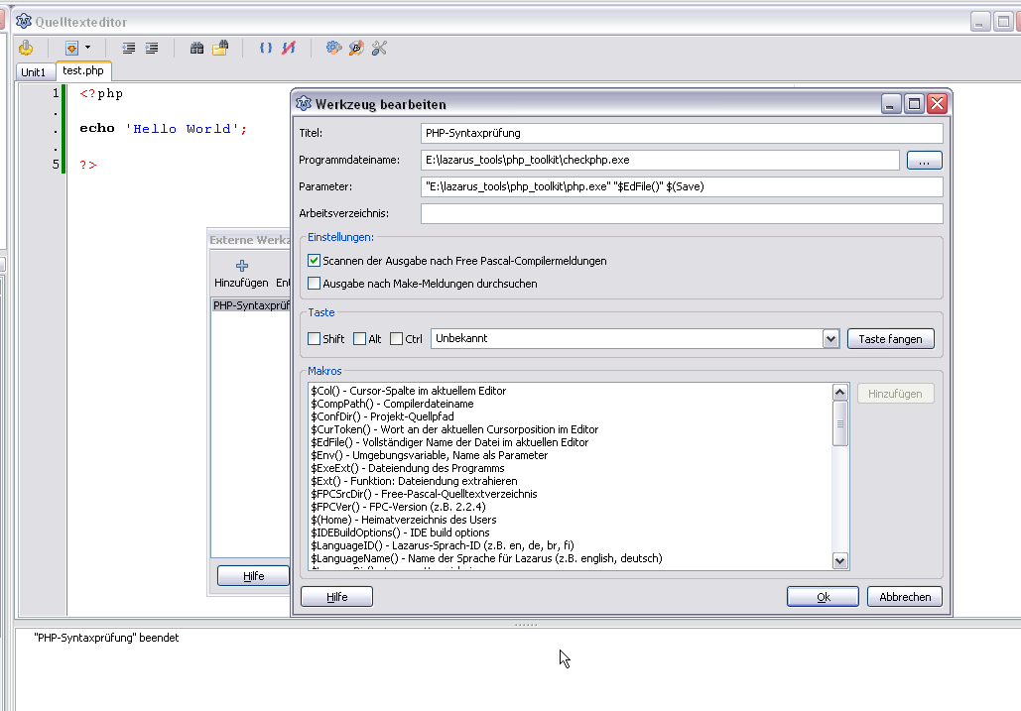Select the test.php editor tab

[x=83, y=71]
